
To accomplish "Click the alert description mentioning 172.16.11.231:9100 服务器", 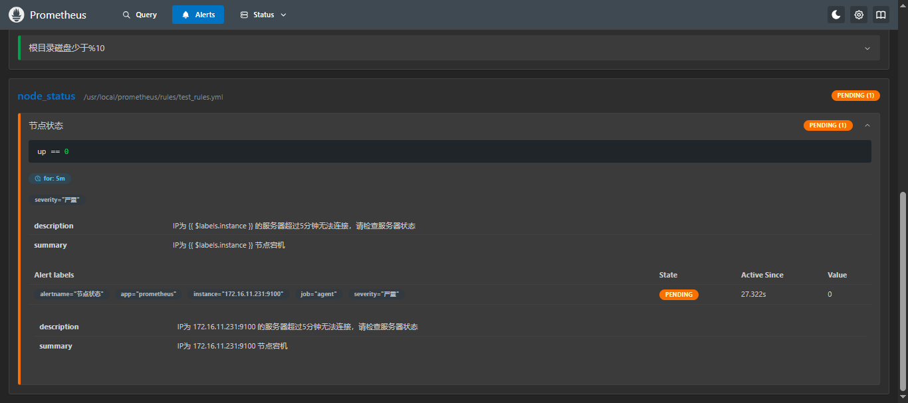I will 297,327.
